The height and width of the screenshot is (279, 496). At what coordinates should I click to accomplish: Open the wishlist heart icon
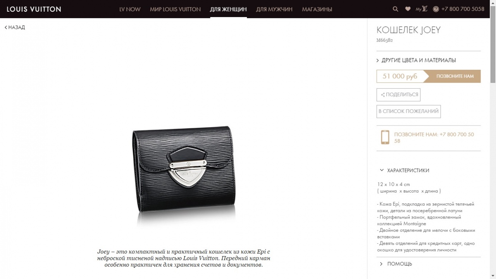click(408, 9)
